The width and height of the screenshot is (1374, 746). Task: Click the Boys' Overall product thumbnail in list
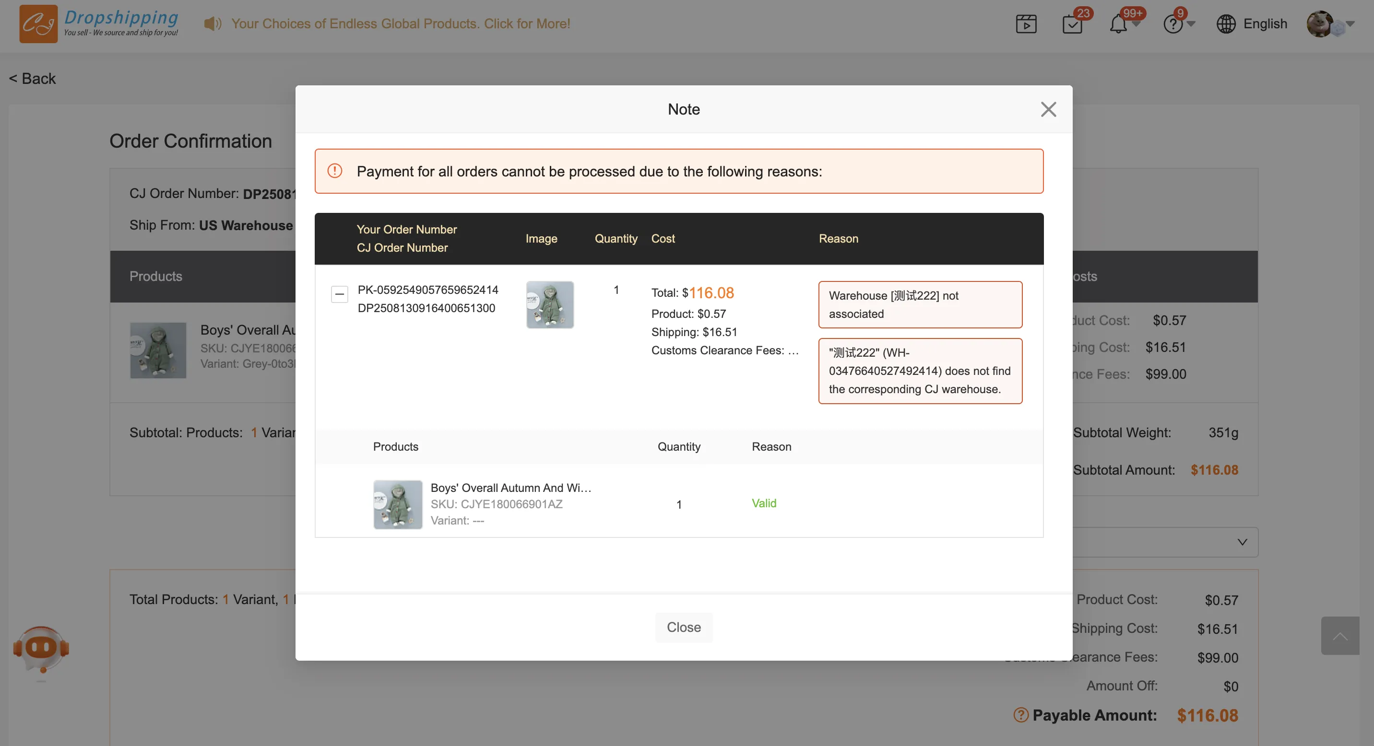pyautogui.click(x=397, y=504)
